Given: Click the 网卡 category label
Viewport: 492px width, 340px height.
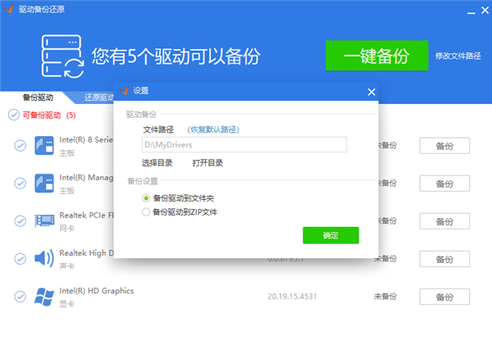Looking at the screenshot, I should 67,229.
